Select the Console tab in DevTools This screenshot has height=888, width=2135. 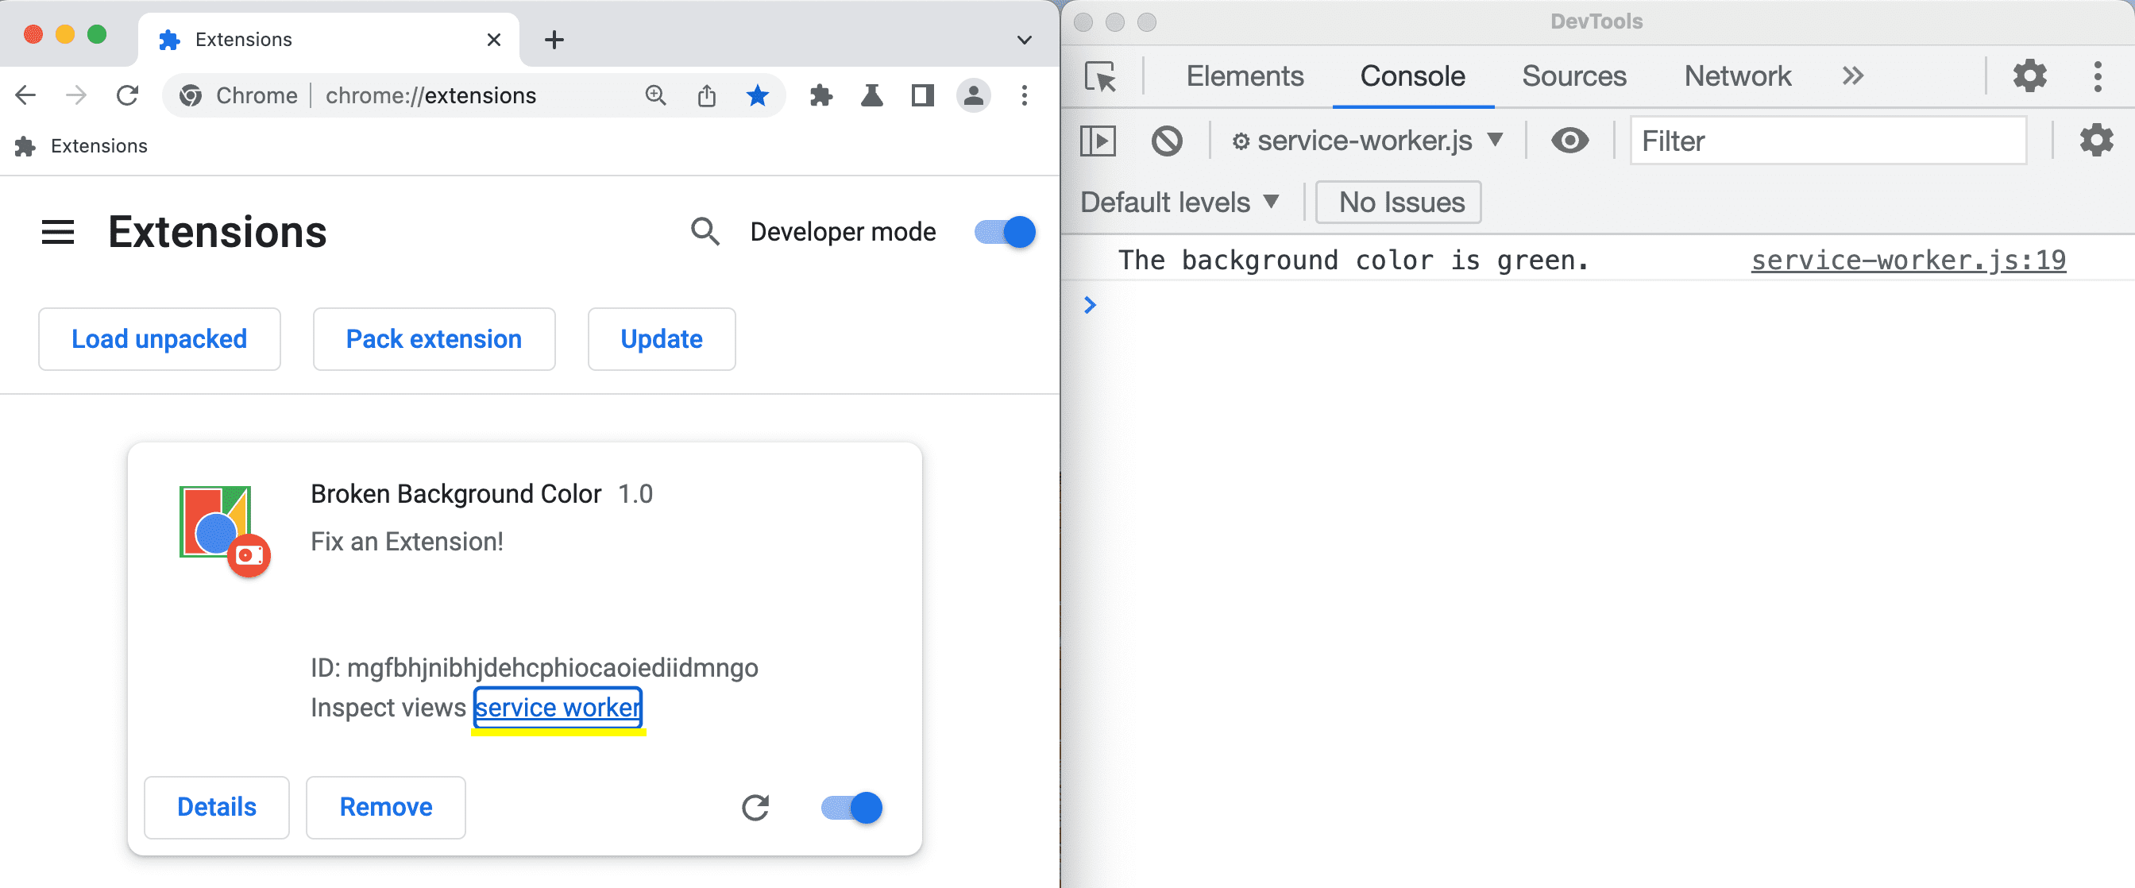pos(1413,75)
